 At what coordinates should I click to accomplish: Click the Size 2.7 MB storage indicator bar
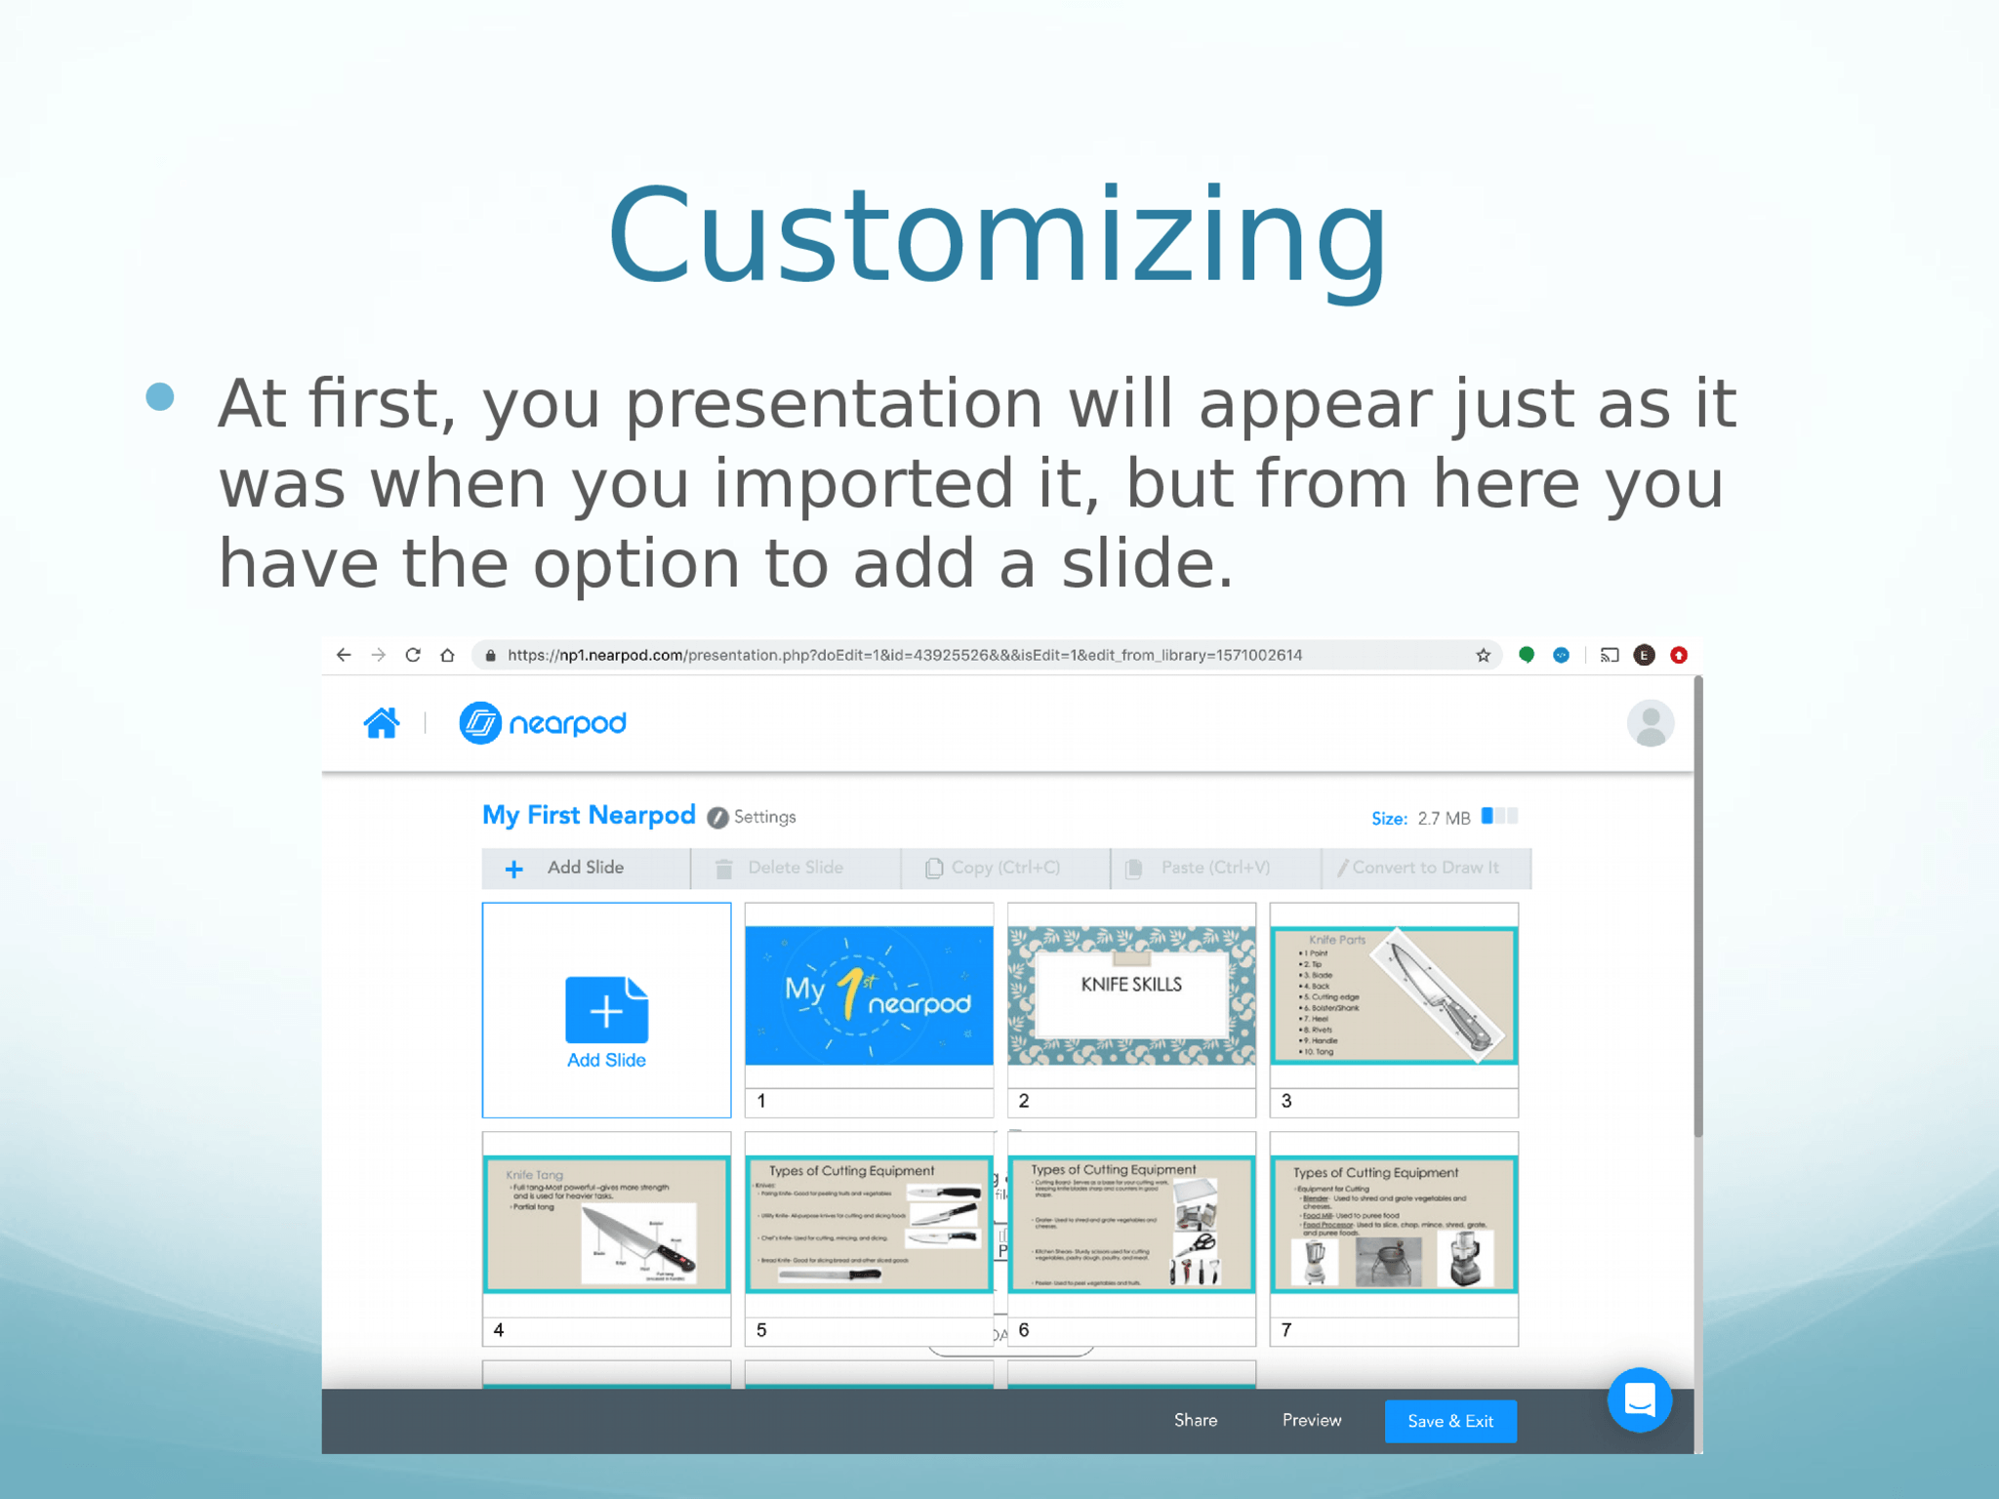(x=1499, y=816)
